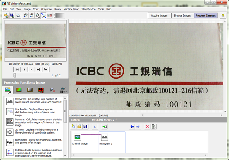Select the Histogram function in the list
229x160 pixels.
34,101
